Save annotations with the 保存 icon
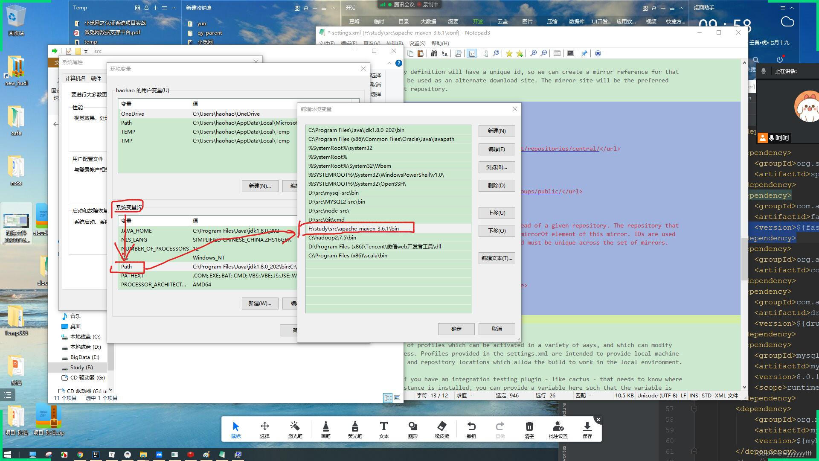 pyautogui.click(x=587, y=427)
